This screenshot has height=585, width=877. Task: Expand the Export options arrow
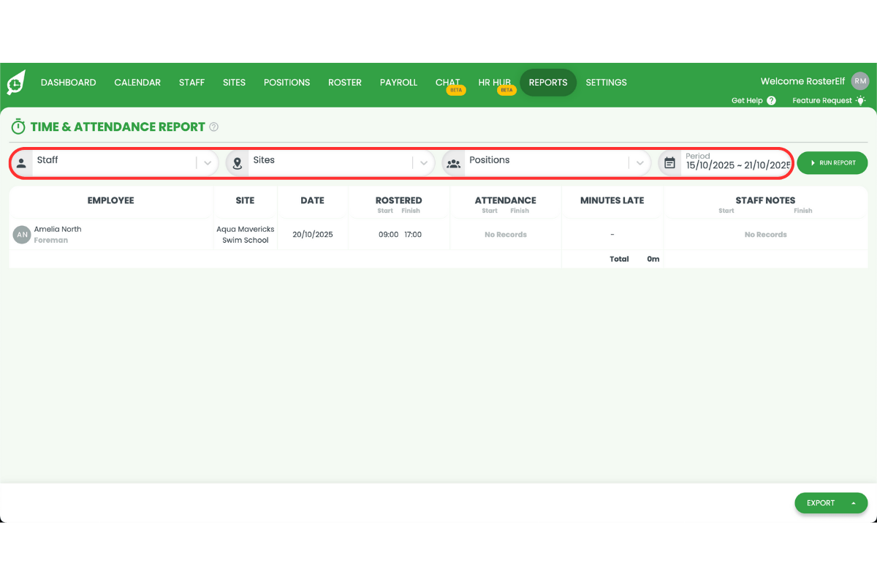point(852,503)
